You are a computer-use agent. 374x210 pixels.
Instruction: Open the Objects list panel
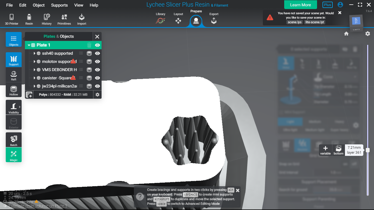click(14, 39)
